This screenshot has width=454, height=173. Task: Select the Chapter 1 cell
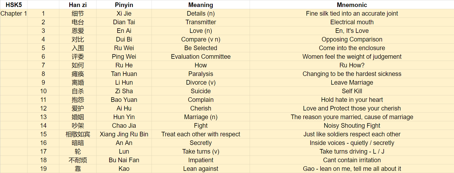pyautogui.click(x=14, y=13)
